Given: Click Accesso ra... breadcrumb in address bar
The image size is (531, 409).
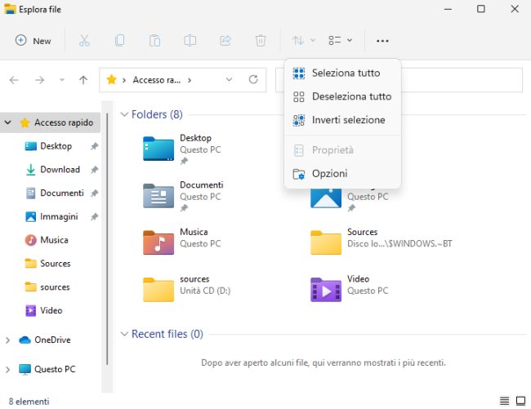Looking at the screenshot, I should click(x=157, y=80).
